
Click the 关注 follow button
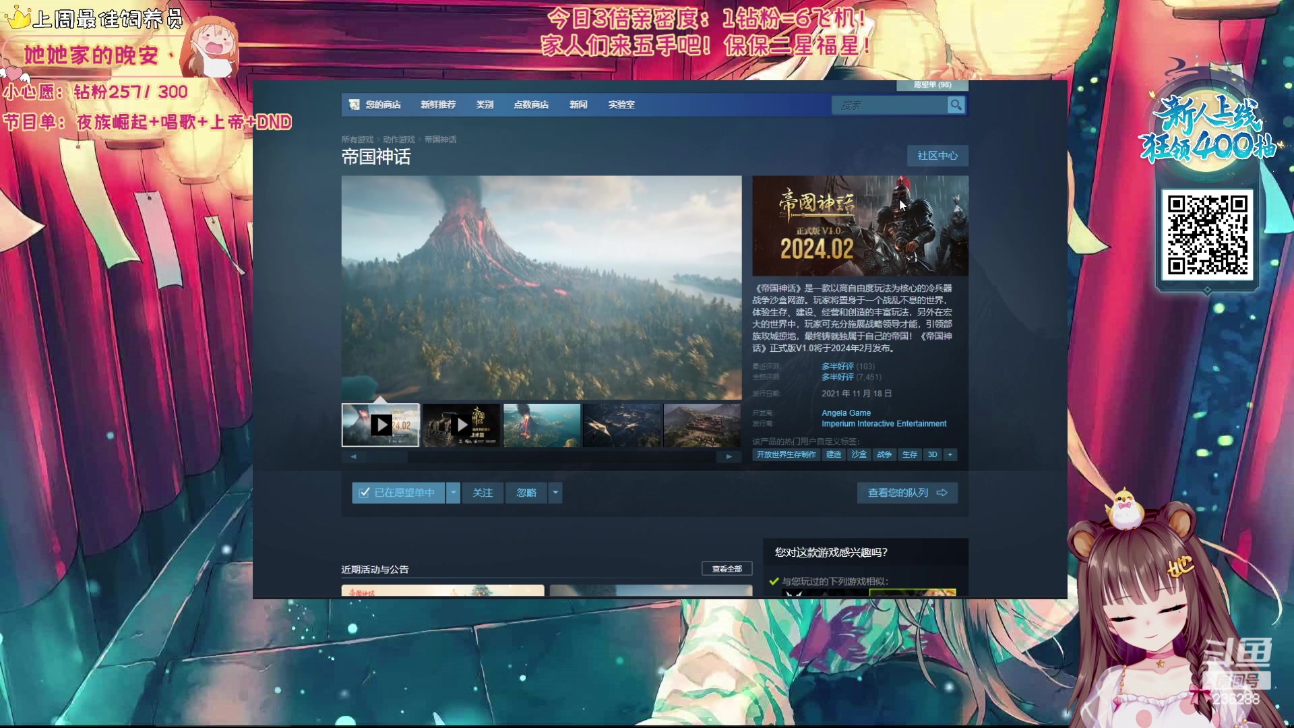click(x=483, y=493)
